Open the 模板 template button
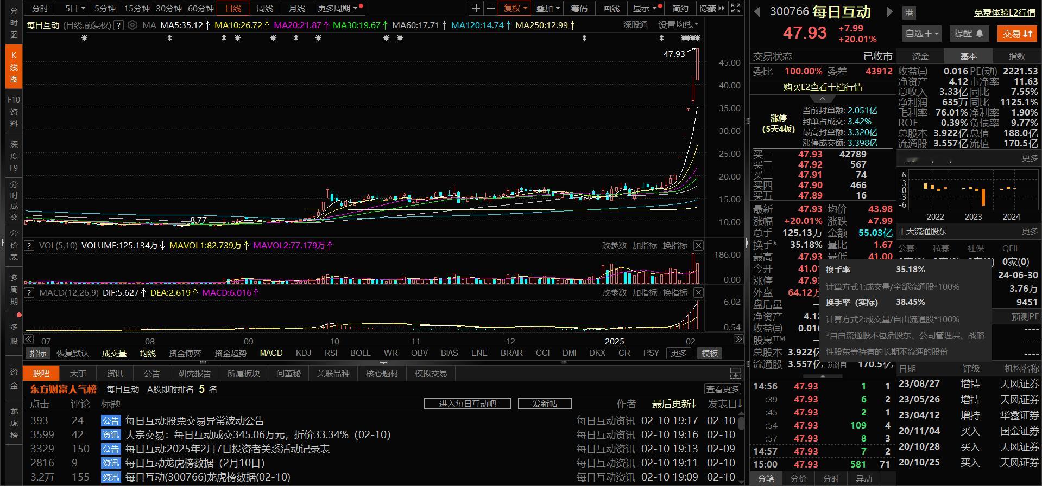The width and height of the screenshot is (1042, 486). pos(709,353)
